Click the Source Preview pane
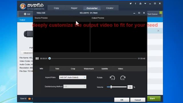 (61, 37)
